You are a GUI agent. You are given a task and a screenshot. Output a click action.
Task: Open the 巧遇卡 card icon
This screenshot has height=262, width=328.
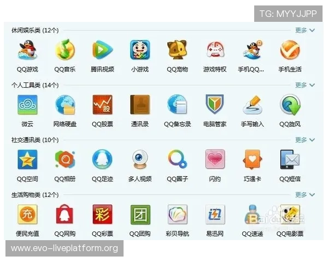click(x=252, y=159)
